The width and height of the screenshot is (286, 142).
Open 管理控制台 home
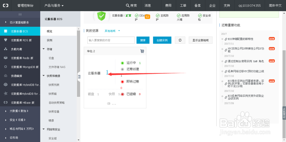click(x=25, y=5)
